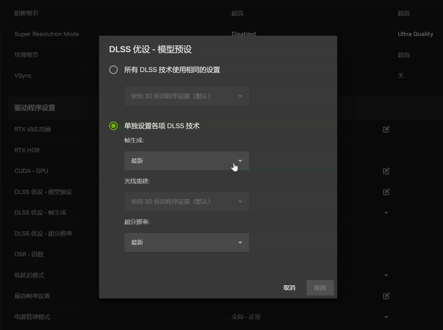The height and width of the screenshot is (330, 443).
Task: Expand 电源管理模式 dropdown arrow
Action: [x=386, y=317]
